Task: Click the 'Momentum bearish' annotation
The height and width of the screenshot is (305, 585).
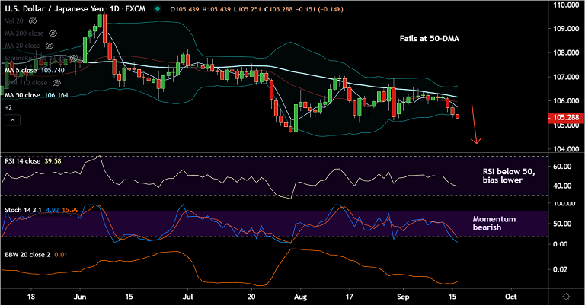Action: [x=494, y=223]
